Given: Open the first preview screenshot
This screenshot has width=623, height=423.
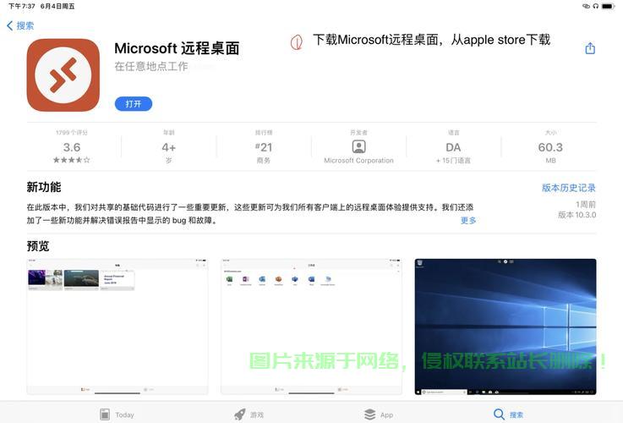Looking at the screenshot, I should (x=117, y=327).
